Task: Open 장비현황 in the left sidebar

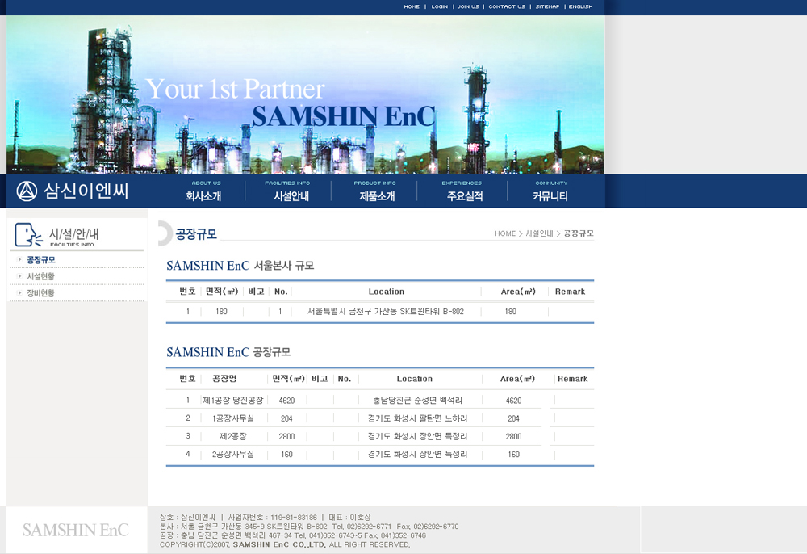Action: pyautogui.click(x=41, y=293)
